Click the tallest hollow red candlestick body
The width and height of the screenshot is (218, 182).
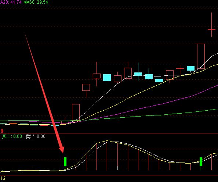pyautogui.click(x=201, y=56)
